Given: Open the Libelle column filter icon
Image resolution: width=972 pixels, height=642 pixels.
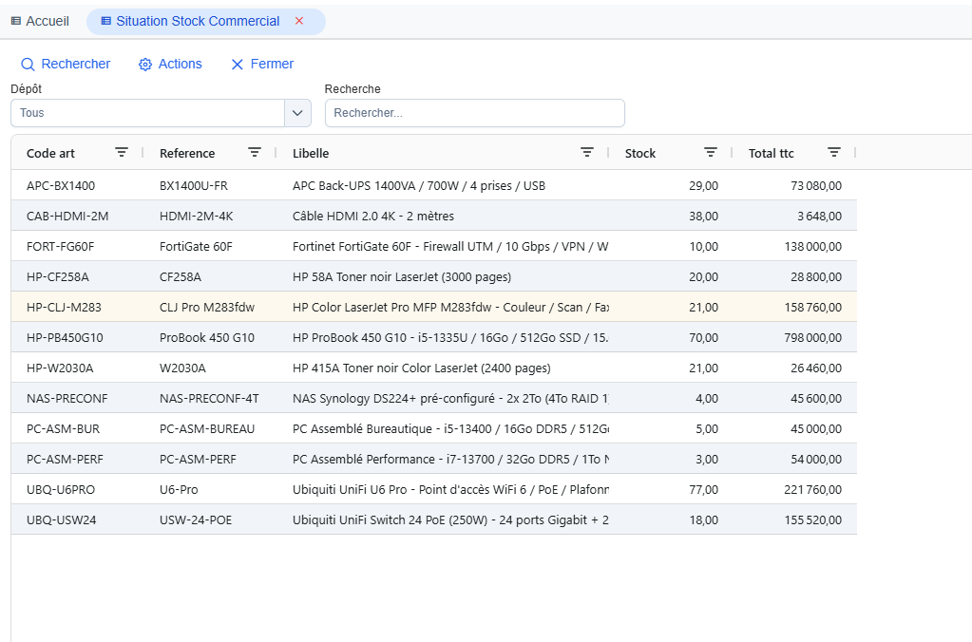Looking at the screenshot, I should 587,153.
